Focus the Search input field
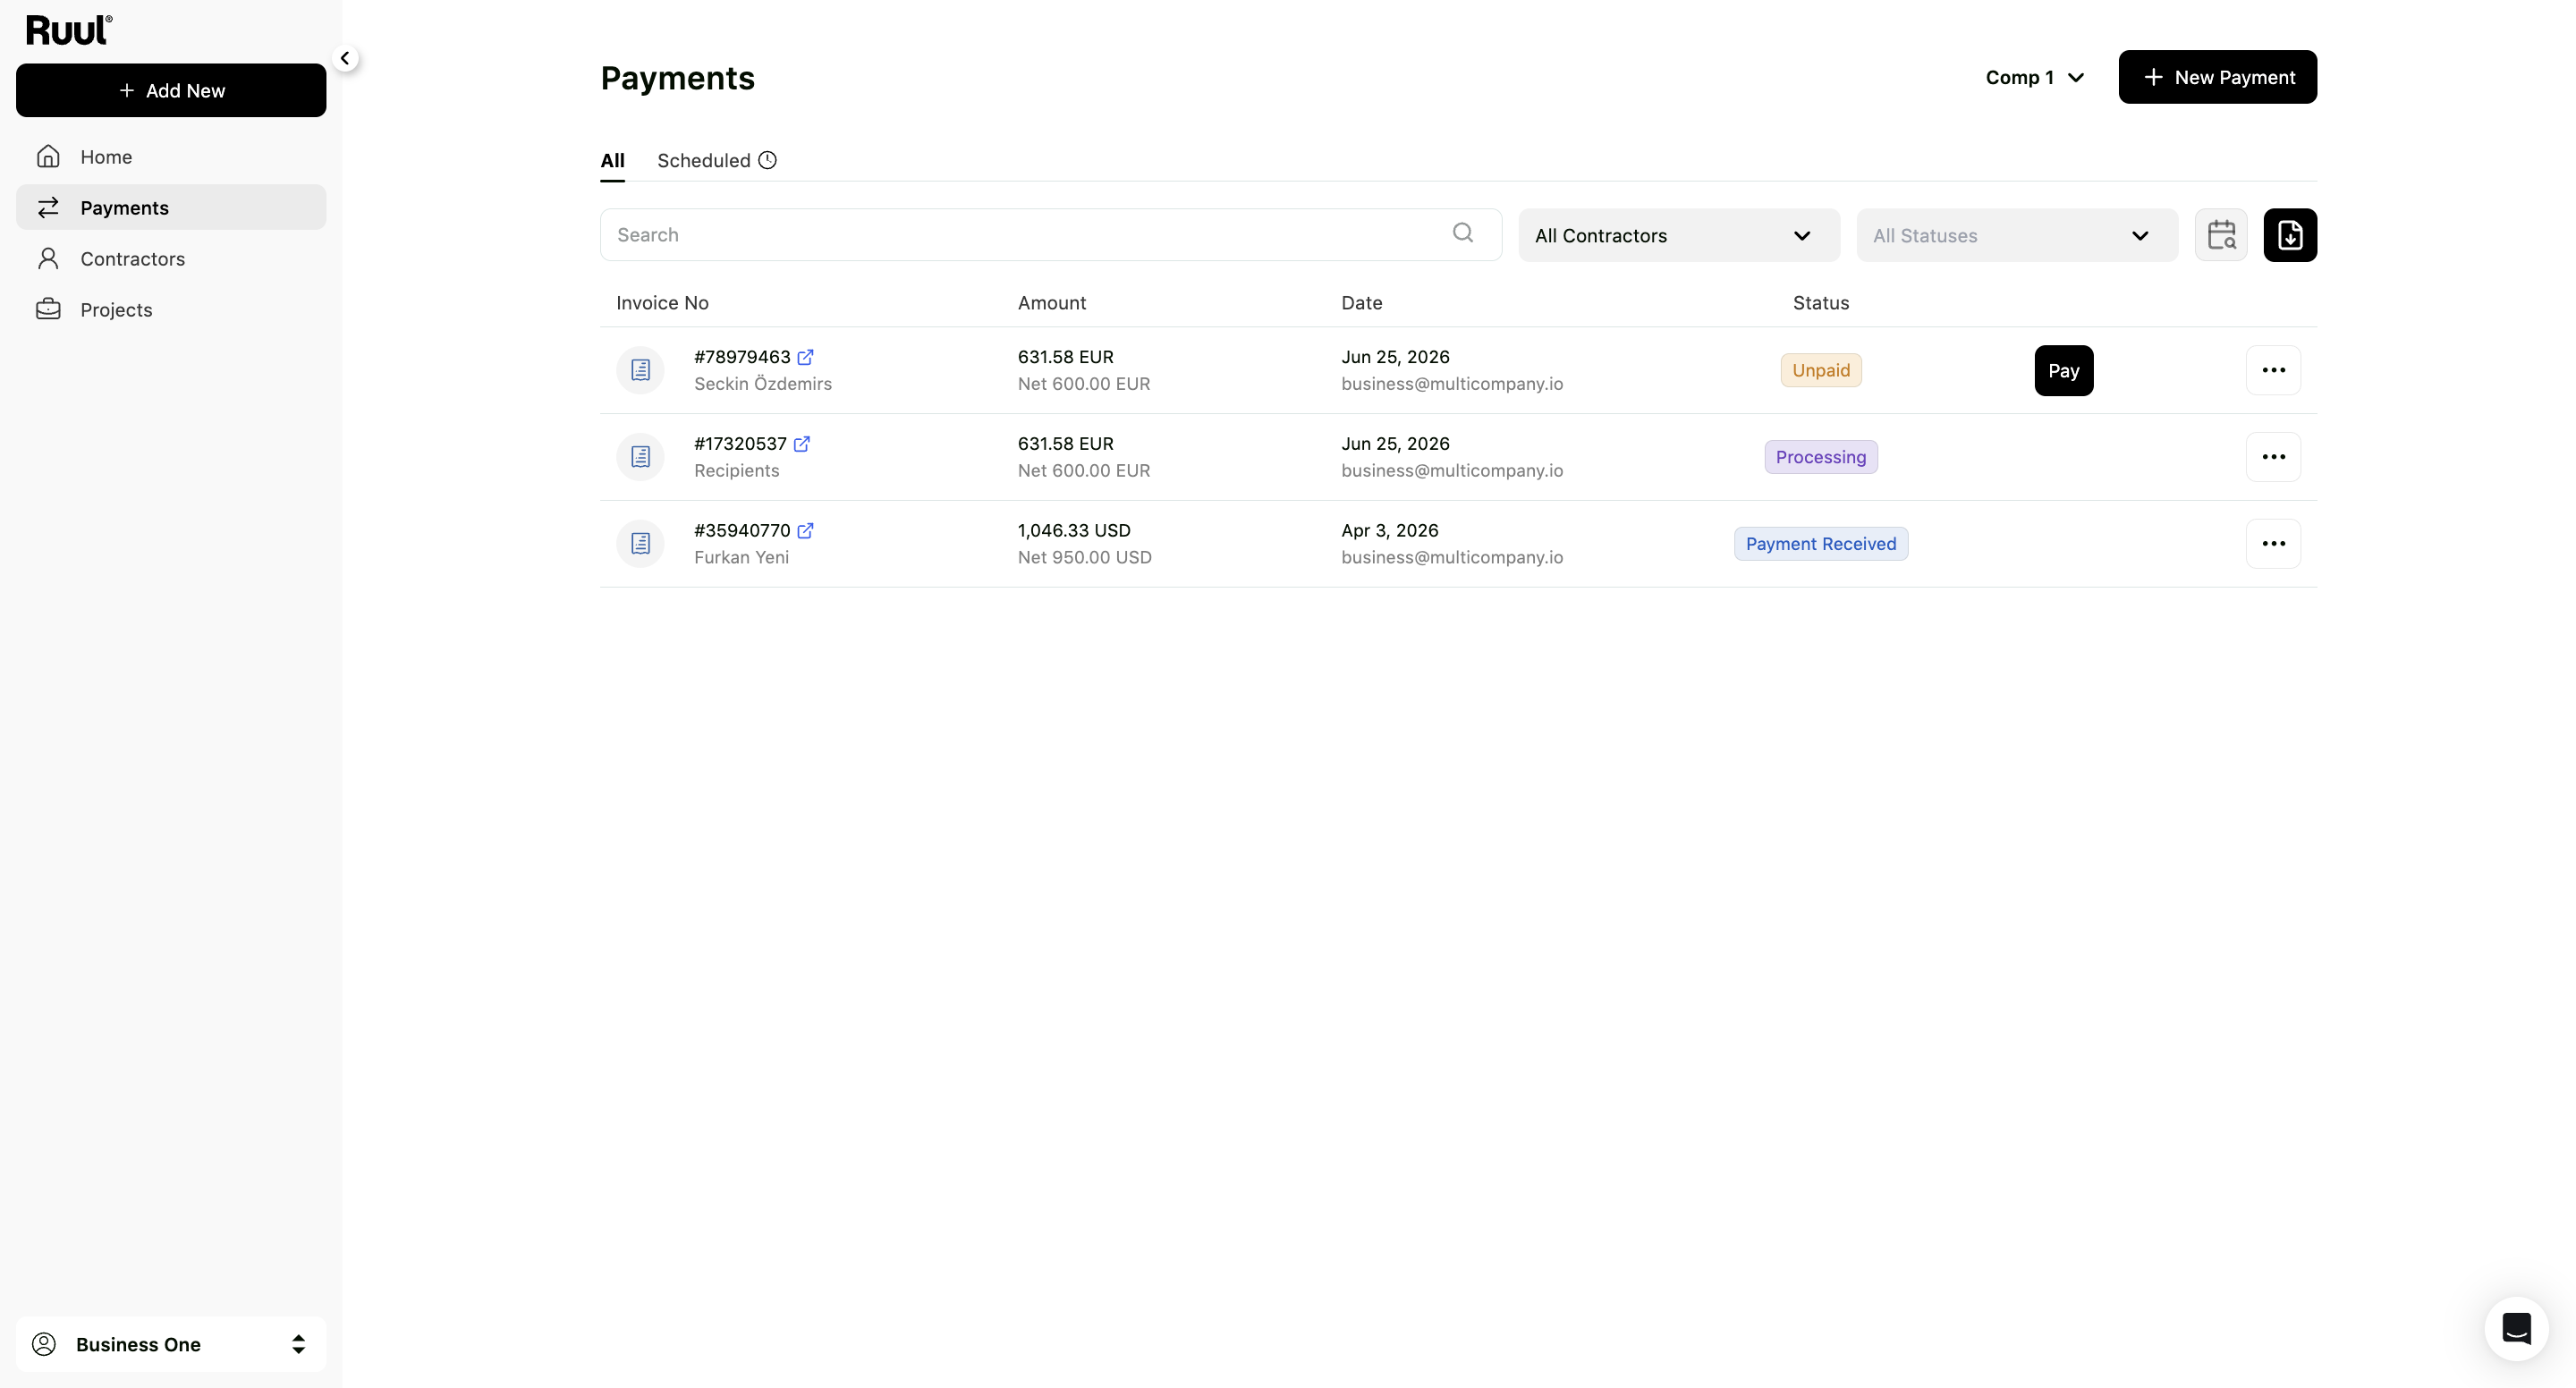Viewport: 2576px width, 1388px height. (x=1051, y=235)
